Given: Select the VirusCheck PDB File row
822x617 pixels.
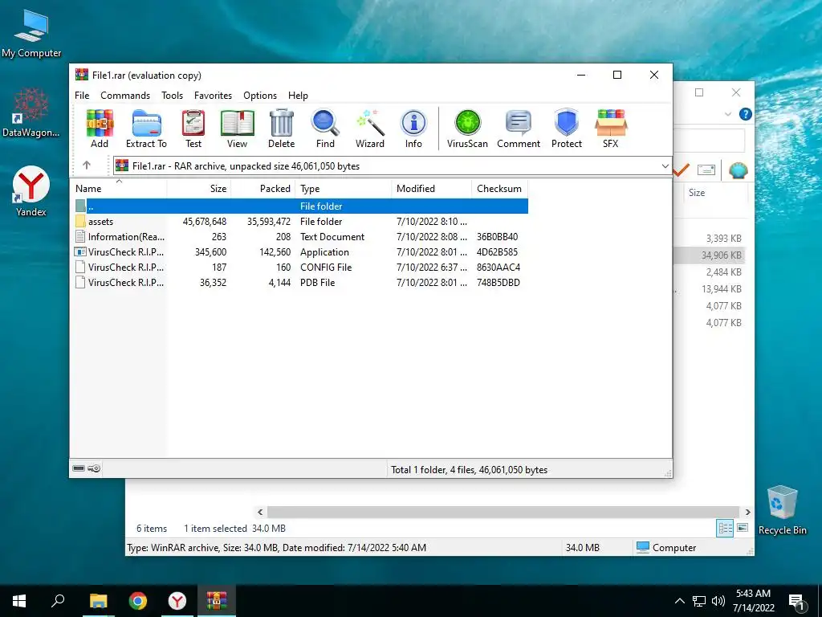Looking at the screenshot, I should click(299, 282).
